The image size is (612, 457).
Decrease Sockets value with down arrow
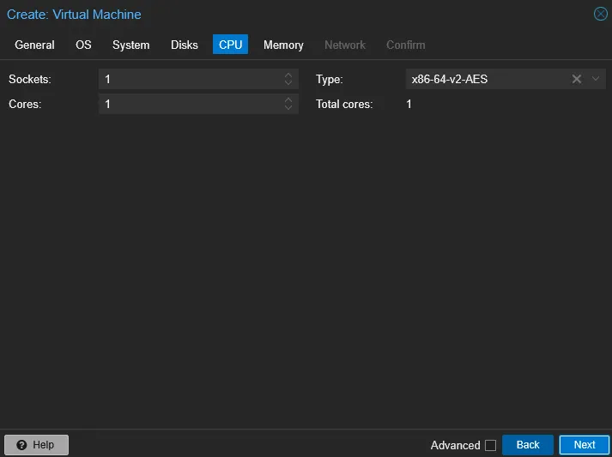(288, 83)
